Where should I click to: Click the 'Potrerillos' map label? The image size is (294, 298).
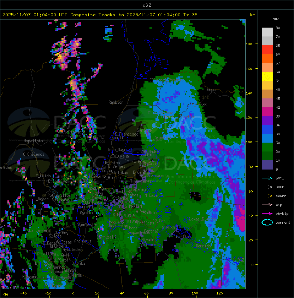(x=59, y=195)
